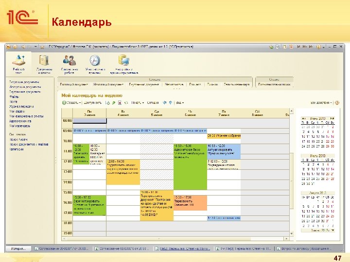Click the red K icon in calendar toolbar
The image size is (350, 262).
(120, 103)
